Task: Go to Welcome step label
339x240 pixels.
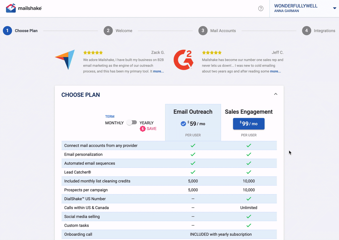Action: (x=124, y=31)
